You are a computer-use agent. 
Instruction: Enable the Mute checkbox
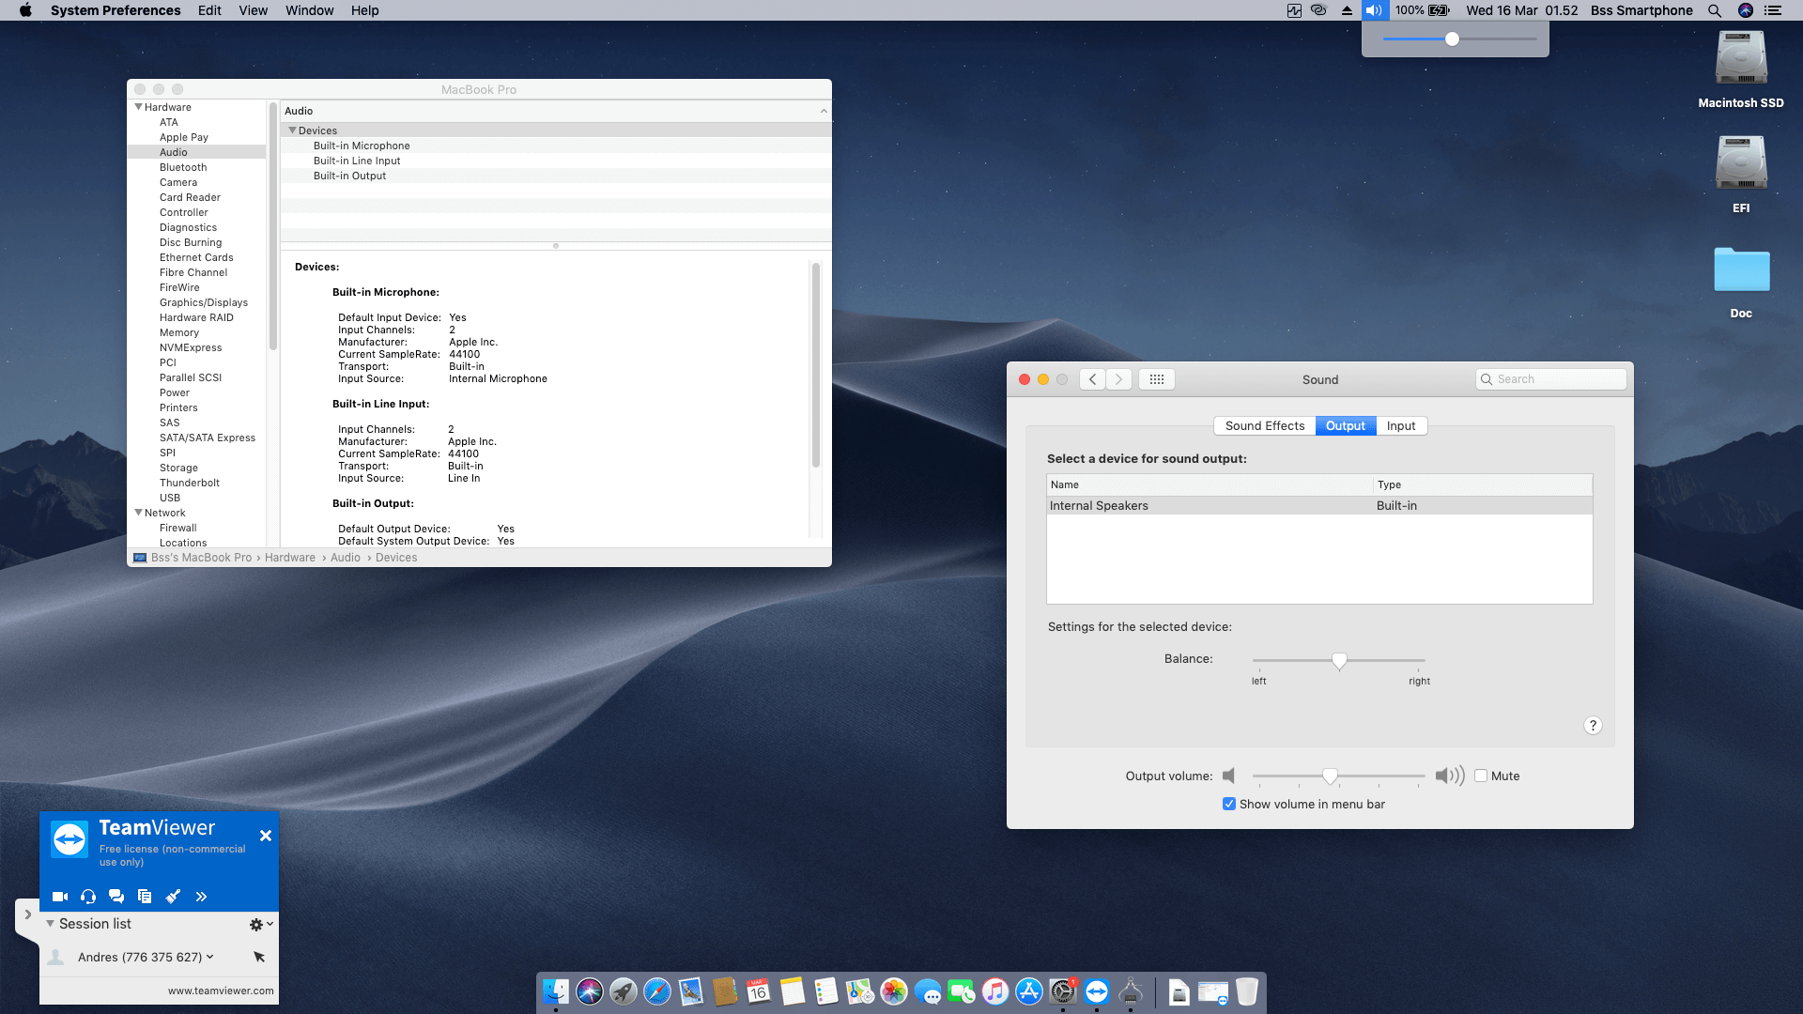tap(1481, 776)
